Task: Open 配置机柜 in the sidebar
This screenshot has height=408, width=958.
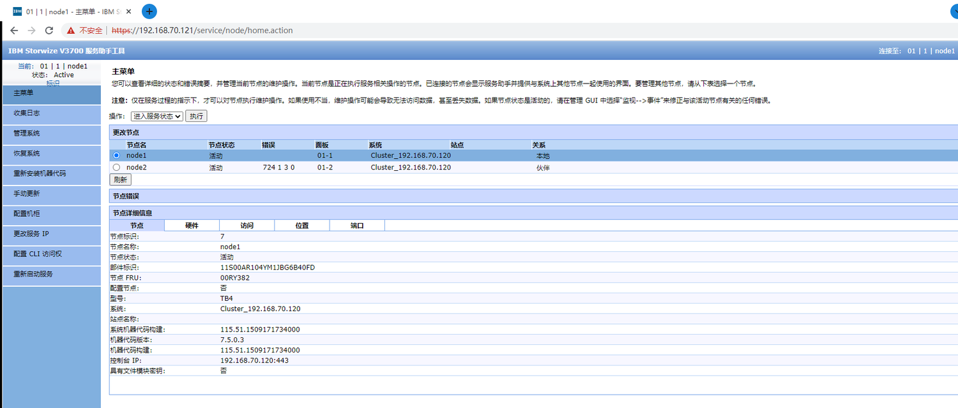Action: click(x=51, y=214)
